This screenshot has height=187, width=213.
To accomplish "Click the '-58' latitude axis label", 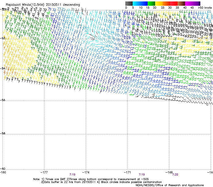I will click(3, 133).
